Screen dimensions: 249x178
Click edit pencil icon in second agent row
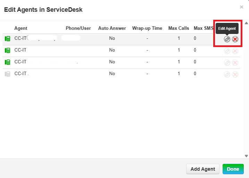(227, 51)
